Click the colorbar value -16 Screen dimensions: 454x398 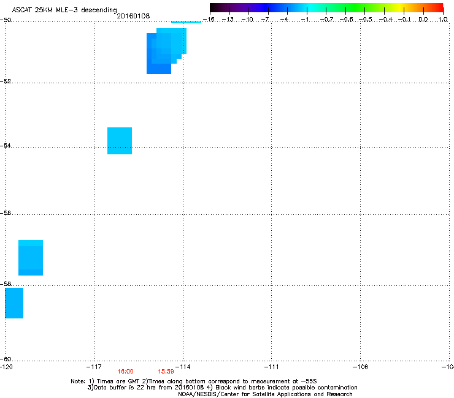coord(209,20)
